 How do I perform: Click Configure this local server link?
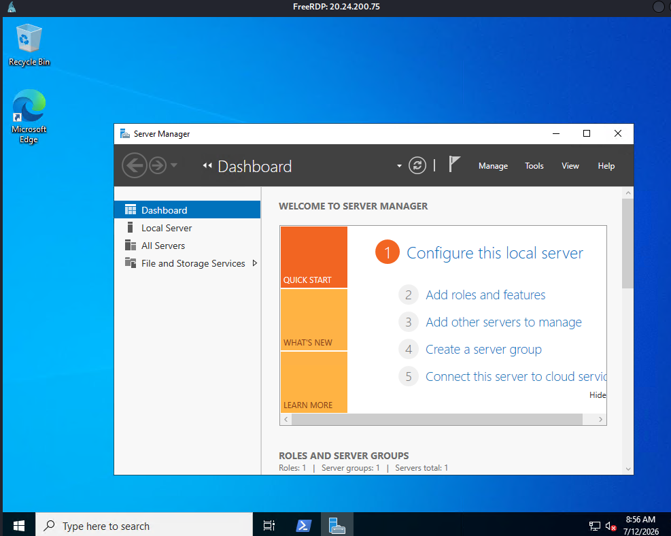495,253
